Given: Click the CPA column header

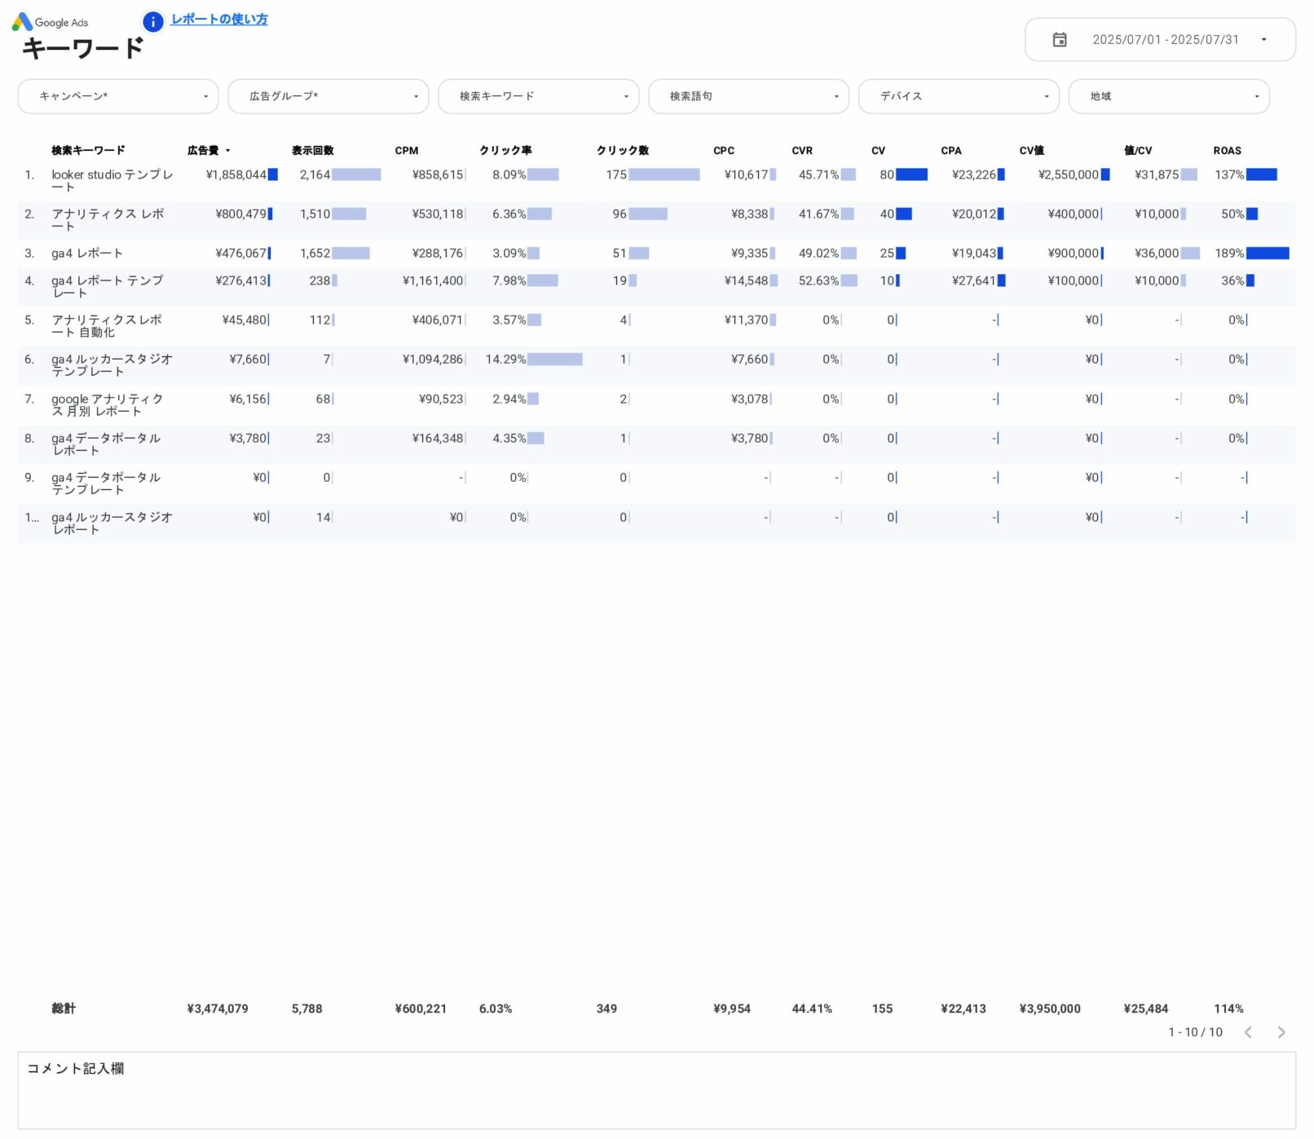Looking at the screenshot, I should tap(950, 151).
